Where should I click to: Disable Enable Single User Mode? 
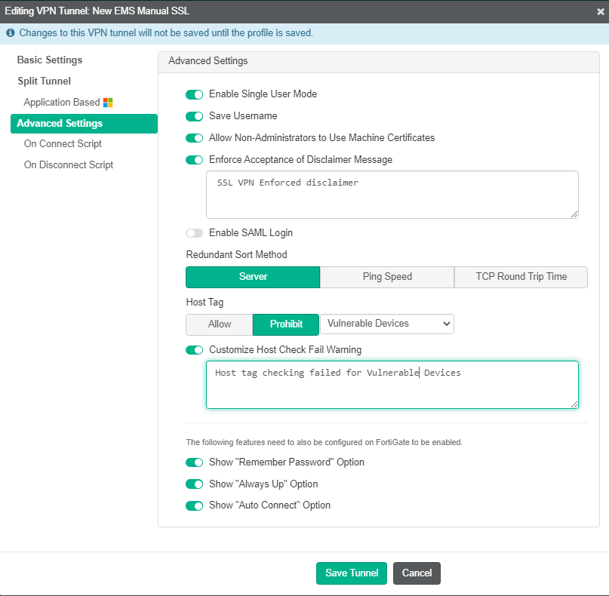click(x=194, y=94)
